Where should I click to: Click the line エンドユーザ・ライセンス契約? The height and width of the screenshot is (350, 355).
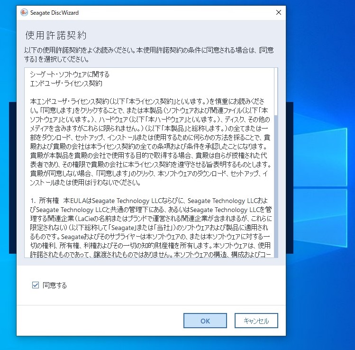[x=66, y=83]
